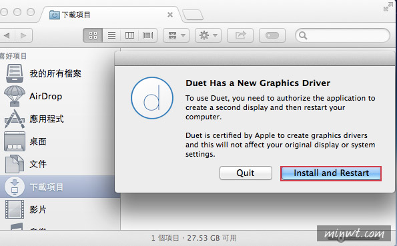Click the AirDrop parachute icon
This screenshot has width=397, height=246.
pyautogui.click(x=15, y=96)
